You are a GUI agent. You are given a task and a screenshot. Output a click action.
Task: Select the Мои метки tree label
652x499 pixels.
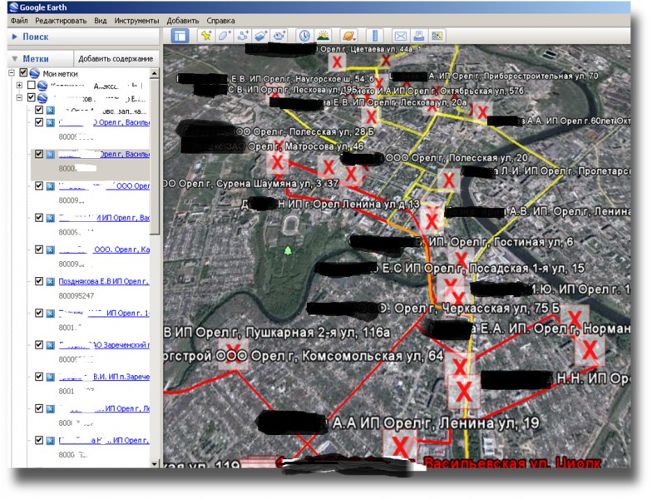(x=60, y=74)
